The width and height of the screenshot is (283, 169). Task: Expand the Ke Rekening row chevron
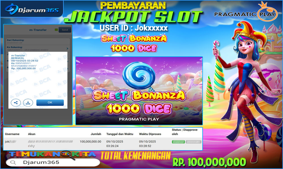(67, 49)
